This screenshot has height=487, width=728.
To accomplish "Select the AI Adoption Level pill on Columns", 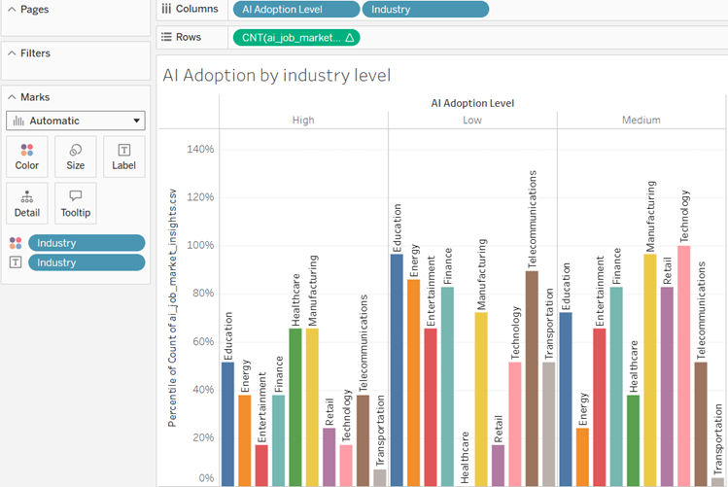I will (x=295, y=10).
